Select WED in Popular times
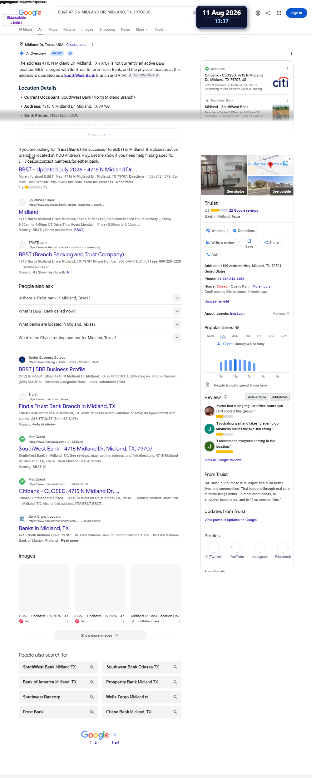 [x=235, y=336]
